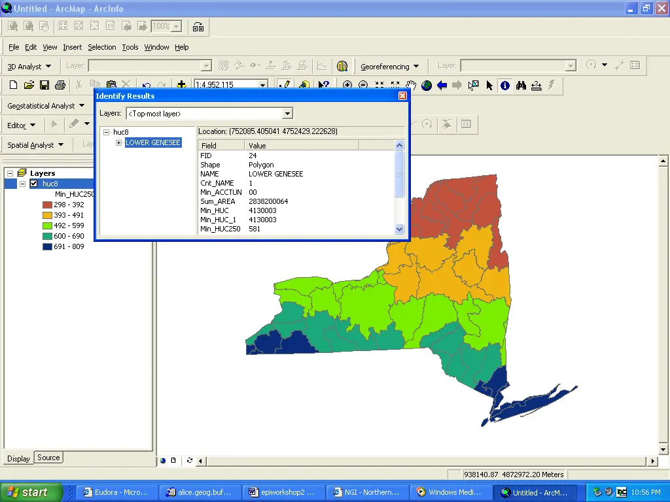Open the Spatial Analyst dropdown menu

(x=35, y=145)
